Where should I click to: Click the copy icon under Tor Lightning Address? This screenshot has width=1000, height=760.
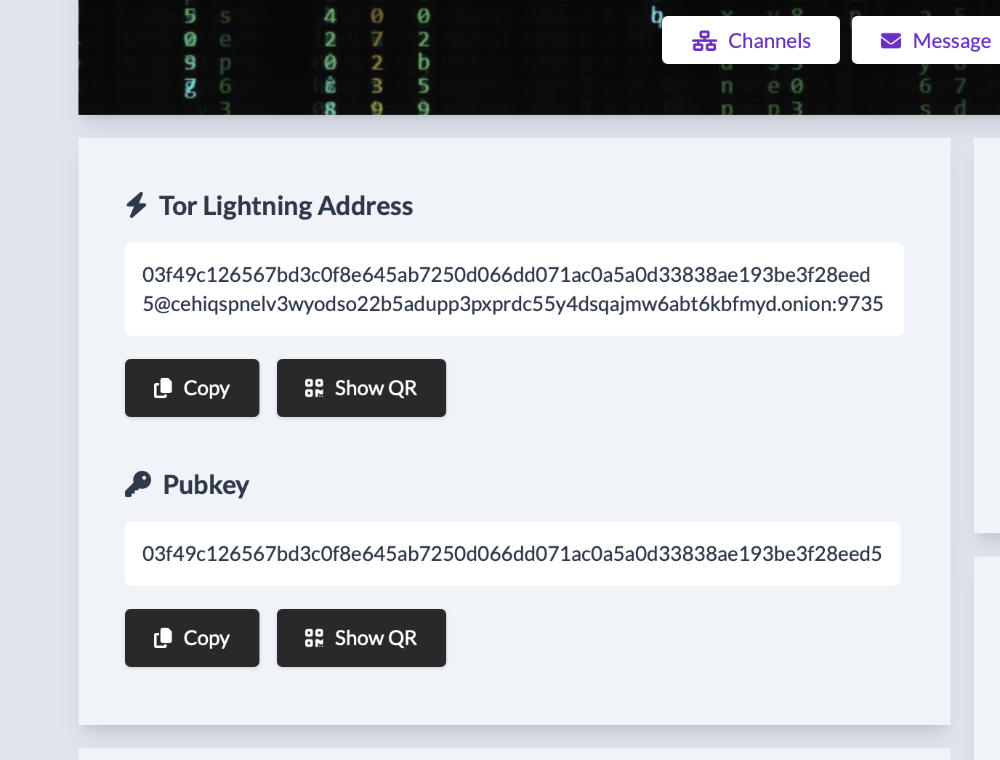(163, 388)
